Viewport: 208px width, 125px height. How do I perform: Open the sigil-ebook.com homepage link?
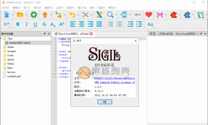(x=115, y=78)
